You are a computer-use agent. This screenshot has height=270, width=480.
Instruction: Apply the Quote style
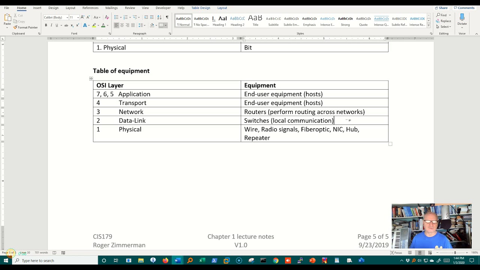click(363, 21)
